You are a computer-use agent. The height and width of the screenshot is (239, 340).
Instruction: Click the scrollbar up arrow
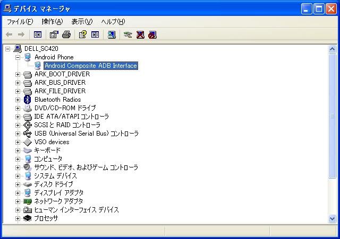[x=332, y=49]
